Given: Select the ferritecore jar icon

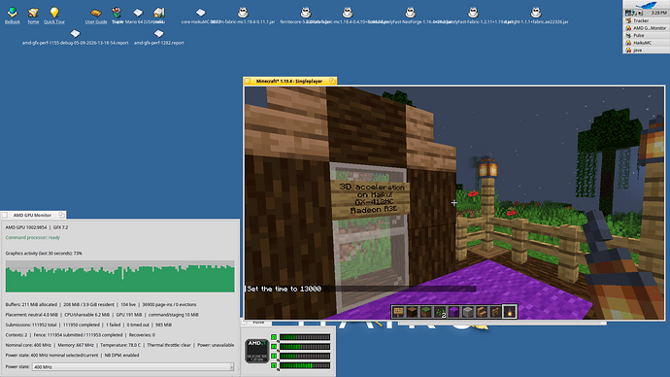Looking at the screenshot, I should click(x=306, y=13).
